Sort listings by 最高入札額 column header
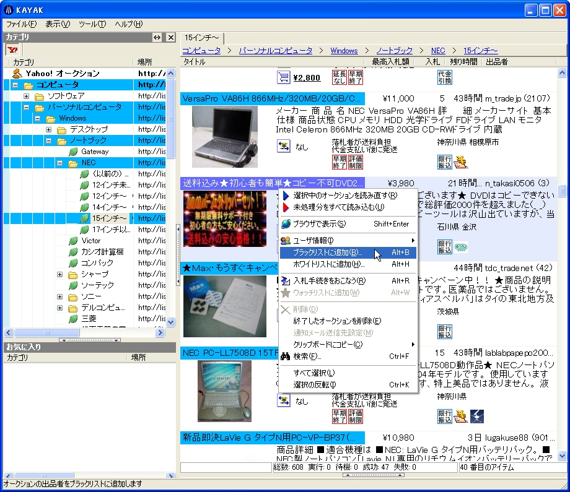570x492 pixels. click(x=390, y=62)
